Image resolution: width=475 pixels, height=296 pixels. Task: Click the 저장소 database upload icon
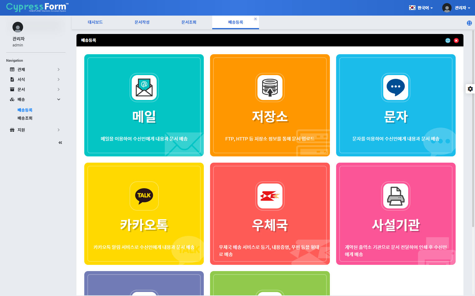pyautogui.click(x=270, y=88)
